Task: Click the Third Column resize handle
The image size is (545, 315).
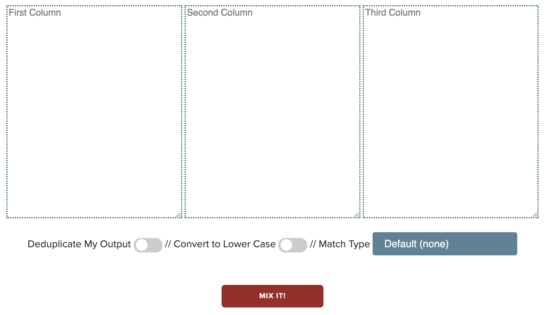Action: [535, 215]
